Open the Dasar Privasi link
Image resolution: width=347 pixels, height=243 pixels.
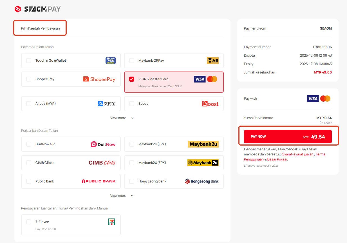(277, 159)
